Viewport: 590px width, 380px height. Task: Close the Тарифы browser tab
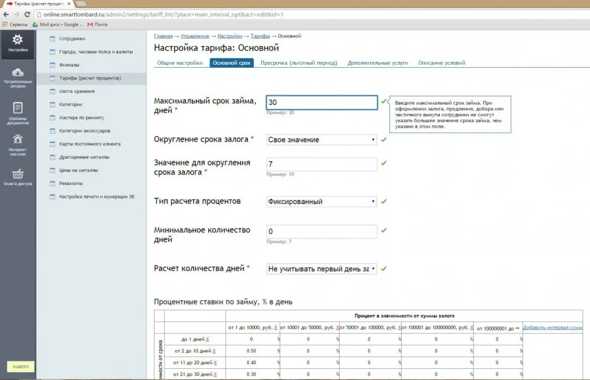click(69, 4)
